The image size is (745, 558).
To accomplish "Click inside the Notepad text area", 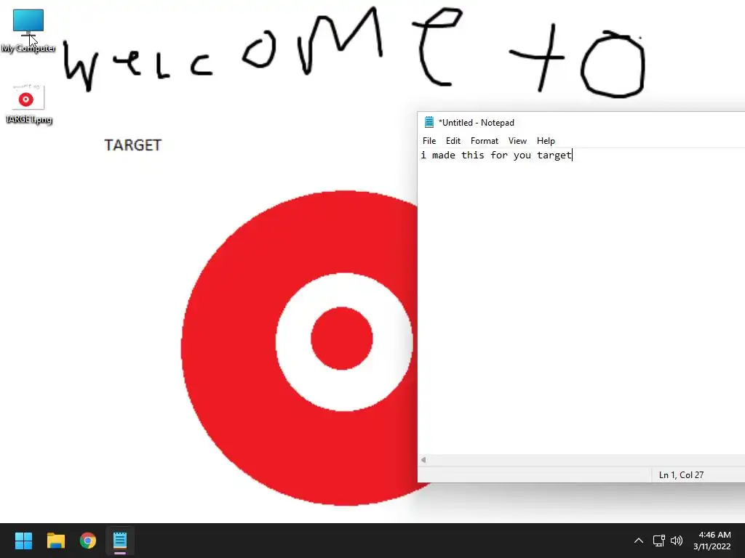I will click(581, 302).
